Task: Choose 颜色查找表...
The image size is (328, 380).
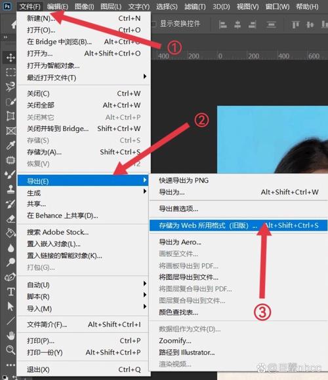Action: pos(238,312)
